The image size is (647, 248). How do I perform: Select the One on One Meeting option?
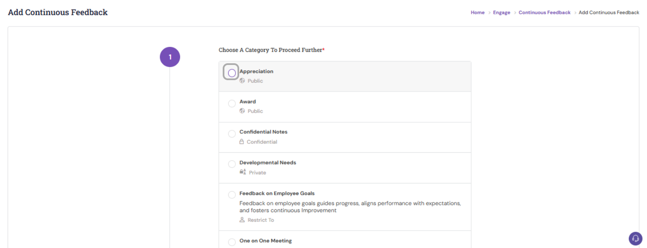(x=232, y=242)
